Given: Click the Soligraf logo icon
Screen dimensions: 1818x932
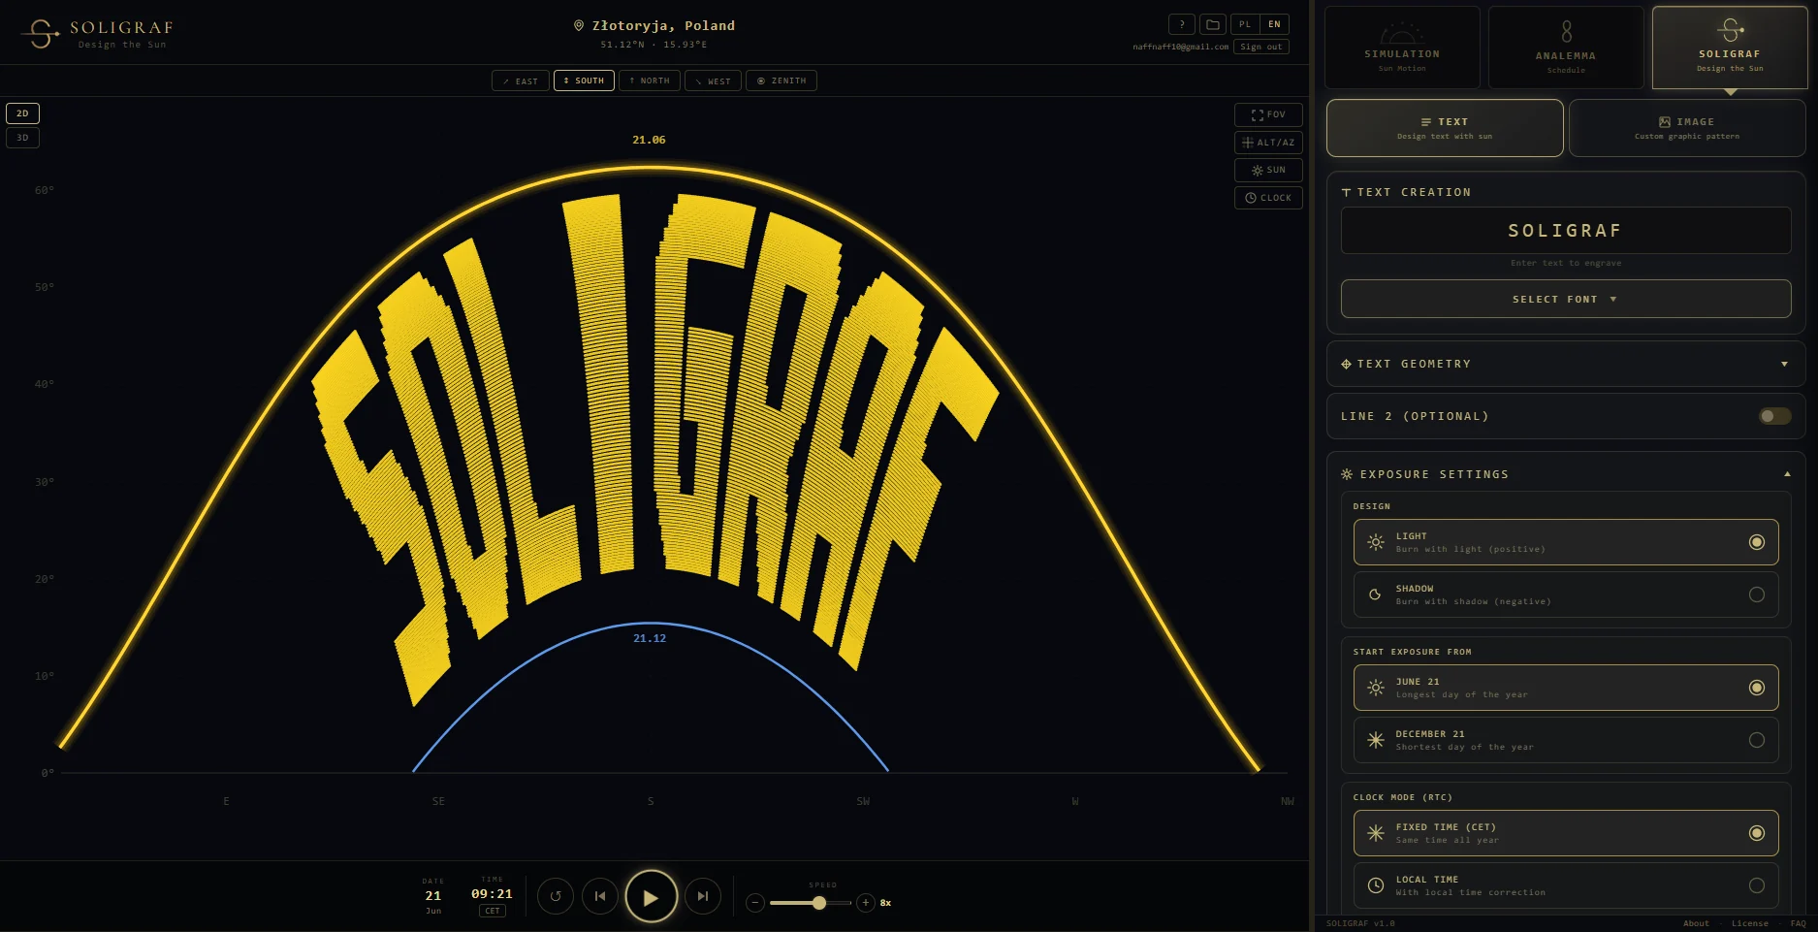Looking at the screenshot, I should point(40,34).
